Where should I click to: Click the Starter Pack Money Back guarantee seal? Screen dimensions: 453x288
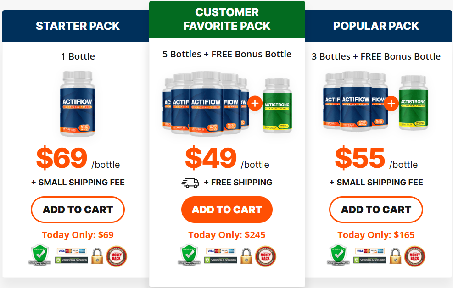117,256
